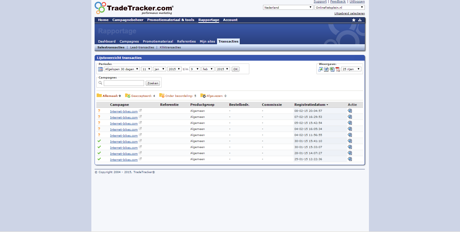460x232 pixels.
Task: Open the Onlinefietsplein.nl site dropdown
Action: point(340,7)
